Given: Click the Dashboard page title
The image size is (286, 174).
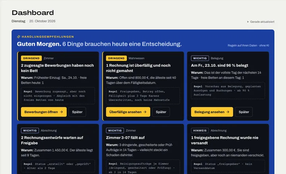Looking at the screenshot, I should coord(33,13).
